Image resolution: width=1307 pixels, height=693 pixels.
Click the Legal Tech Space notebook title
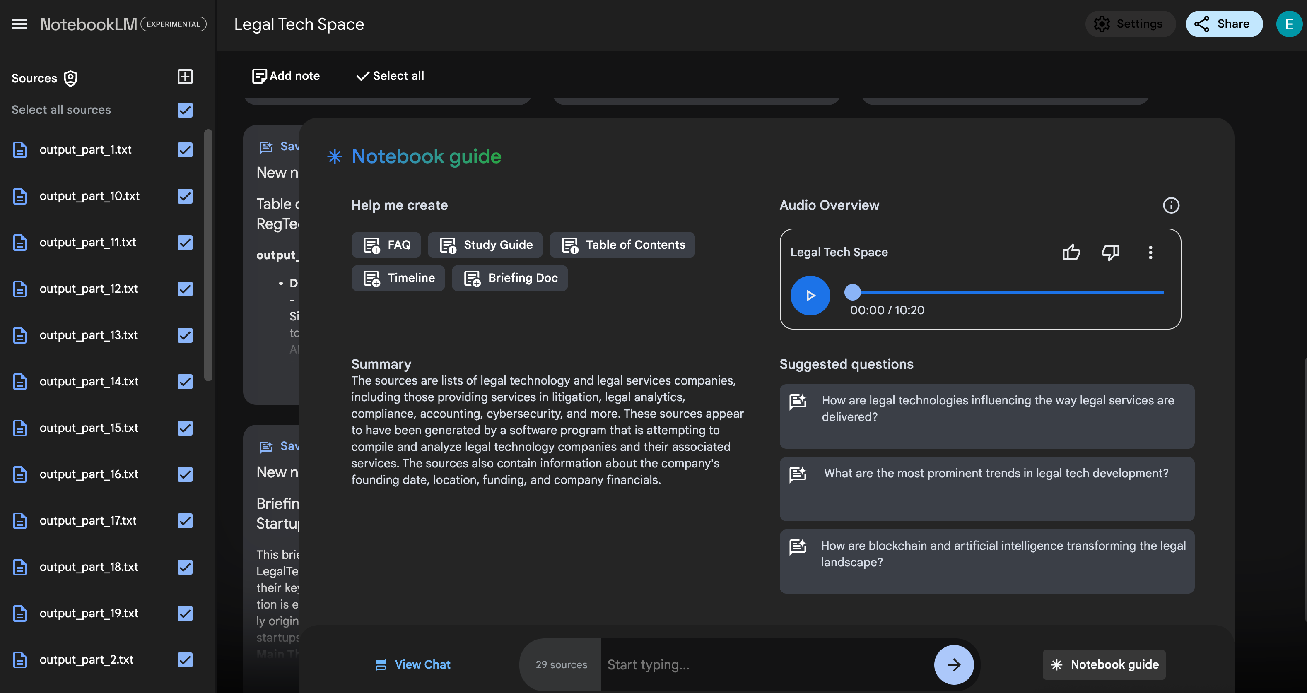point(299,24)
